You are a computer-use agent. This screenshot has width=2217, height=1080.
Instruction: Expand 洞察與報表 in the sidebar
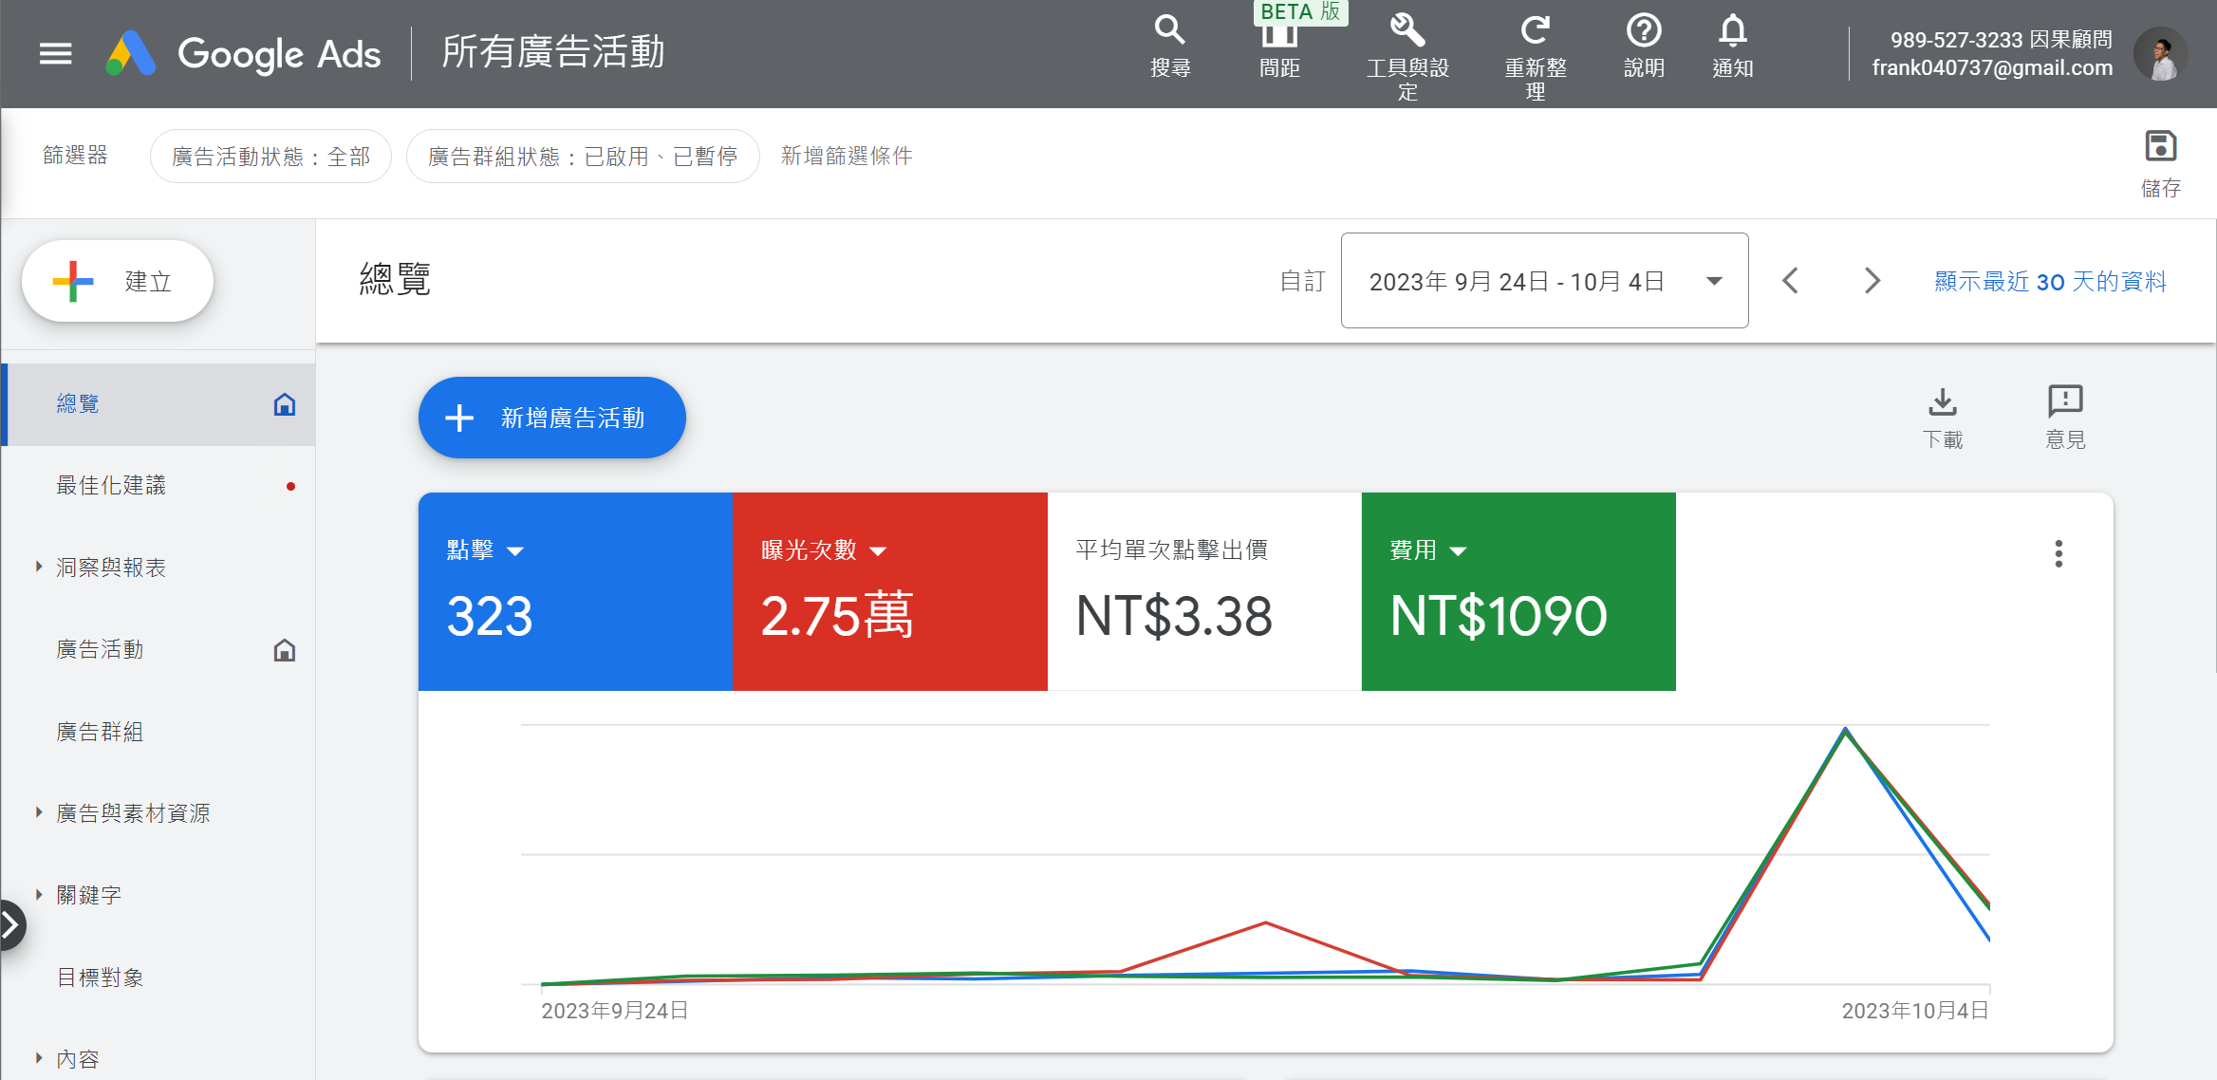pos(39,567)
